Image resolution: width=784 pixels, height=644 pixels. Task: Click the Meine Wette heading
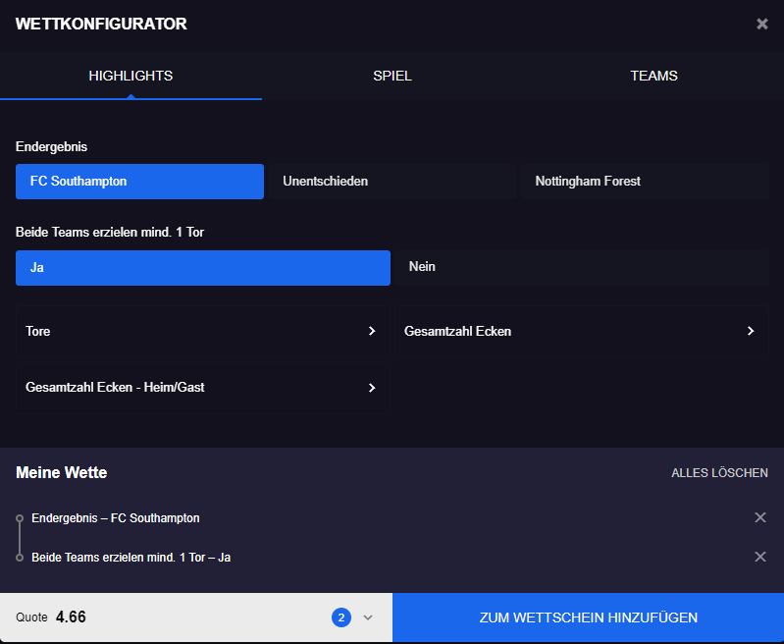[62, 472]
